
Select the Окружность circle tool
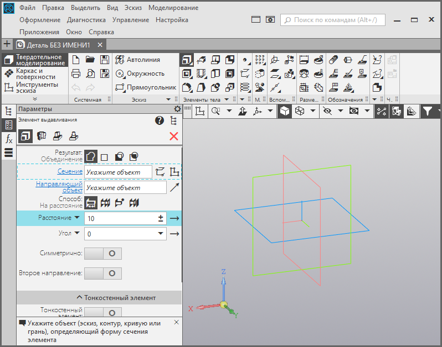coord(140,73)
